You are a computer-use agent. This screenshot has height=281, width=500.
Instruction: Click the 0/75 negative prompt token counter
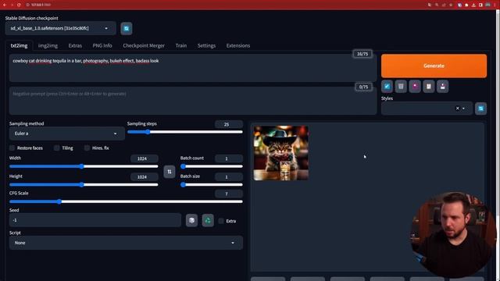(363, 87)
